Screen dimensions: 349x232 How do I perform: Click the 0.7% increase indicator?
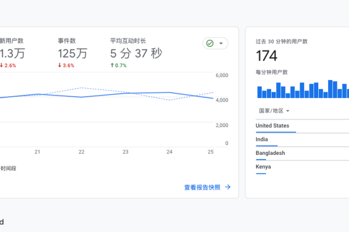pyautogui.click(x=119, y=66)
